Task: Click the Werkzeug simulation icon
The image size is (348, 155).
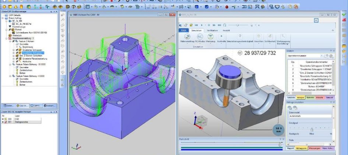Action: click(x=211, y=37)
